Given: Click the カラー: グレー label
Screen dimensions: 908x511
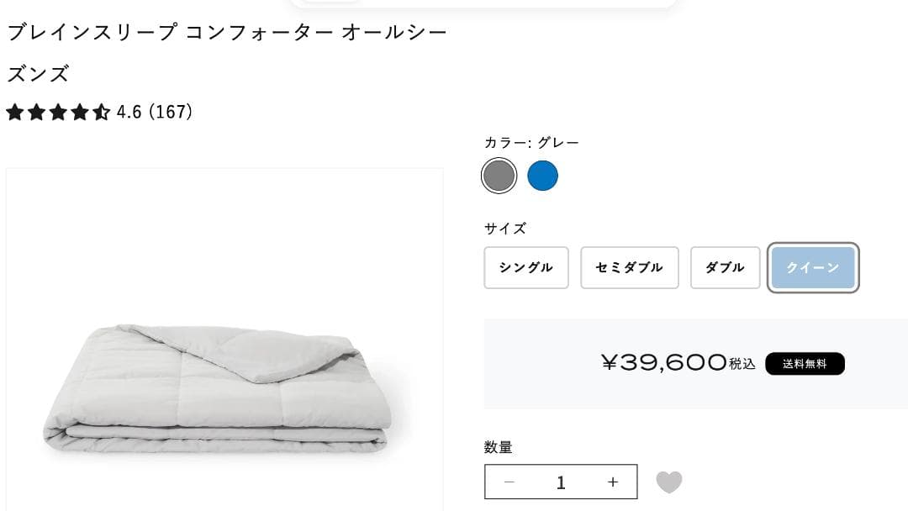Looking at the screenshot, I should pyautogui.click(x=531, y=142).
